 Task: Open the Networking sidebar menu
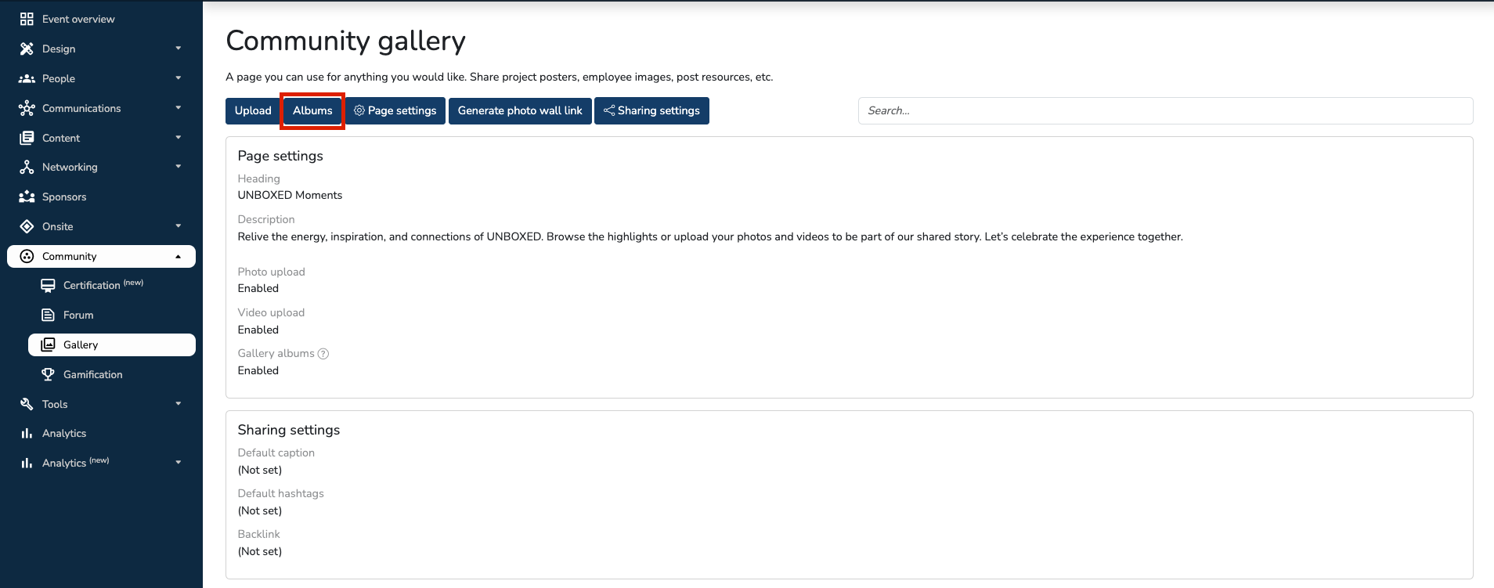70,167
